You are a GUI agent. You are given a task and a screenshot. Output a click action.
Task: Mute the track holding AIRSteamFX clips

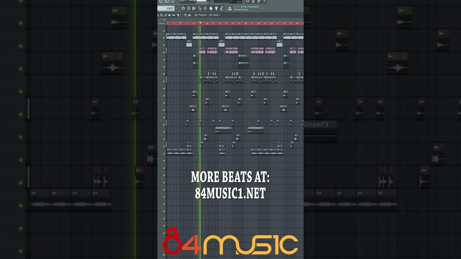point(164,132)
